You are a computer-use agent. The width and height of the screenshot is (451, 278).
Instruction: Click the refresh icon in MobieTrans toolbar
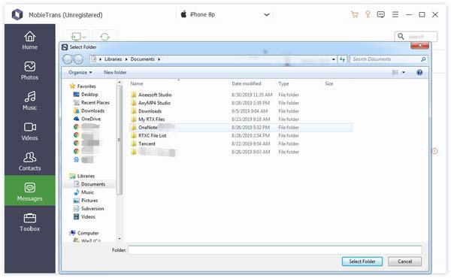pos(104,37)
